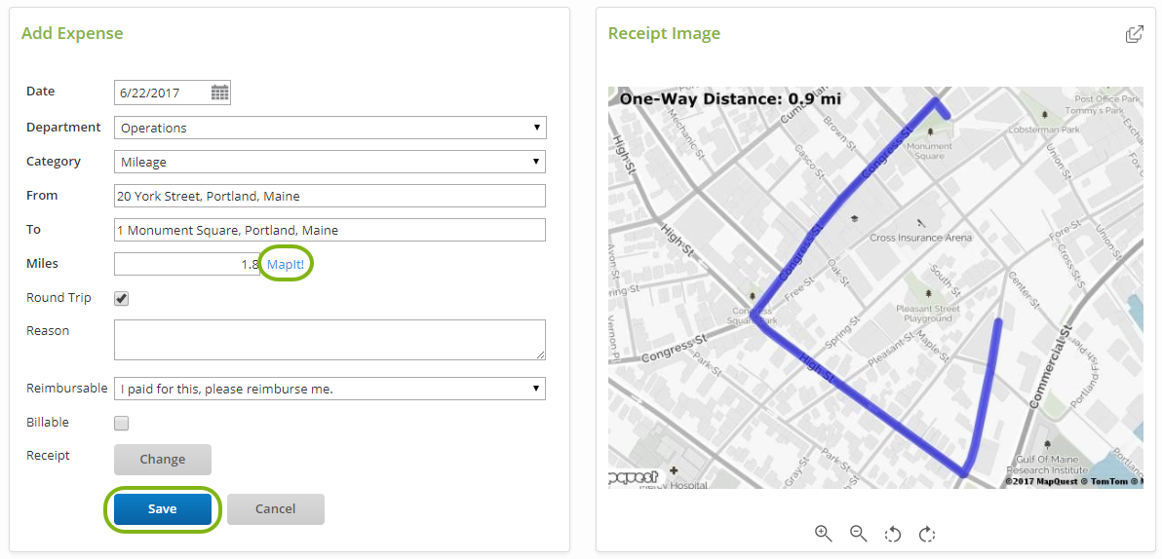This screenshot has height=559, width=1162.
Task: Zoom out of the receipt image
Action: (858, 533)
